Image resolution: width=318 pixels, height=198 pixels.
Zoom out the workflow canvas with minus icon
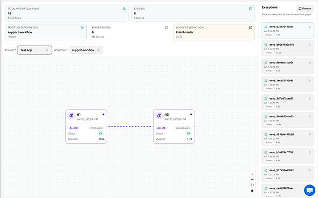point(252,180)
